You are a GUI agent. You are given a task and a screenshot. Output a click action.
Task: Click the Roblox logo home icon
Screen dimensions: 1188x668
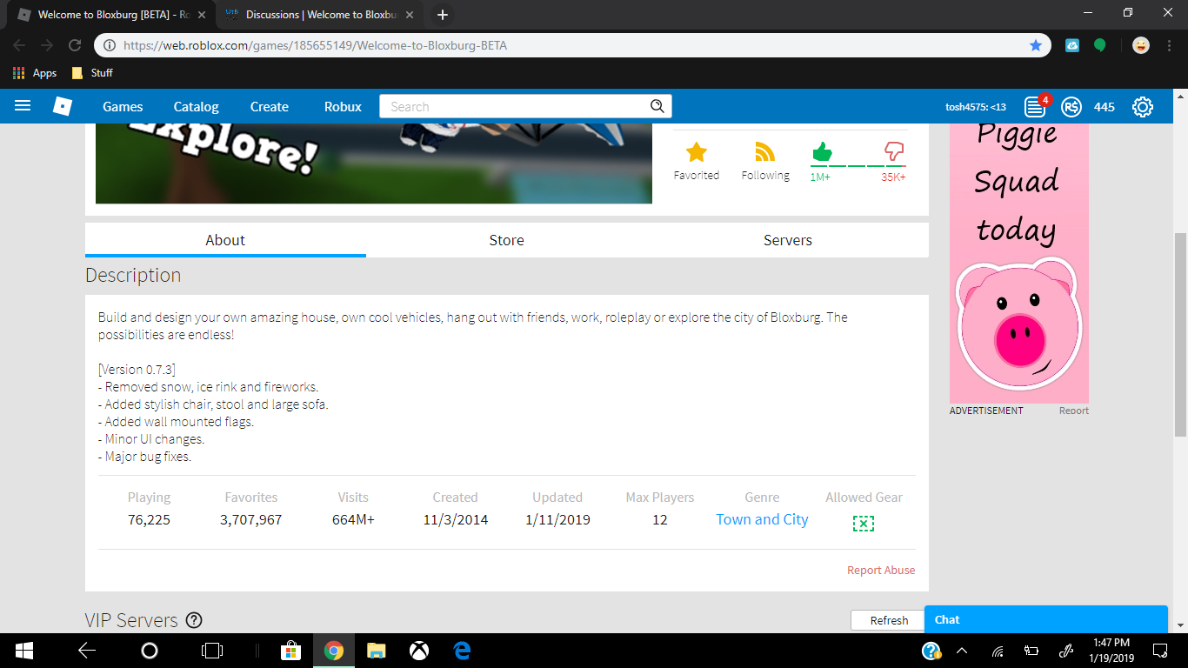coord(63,106)
